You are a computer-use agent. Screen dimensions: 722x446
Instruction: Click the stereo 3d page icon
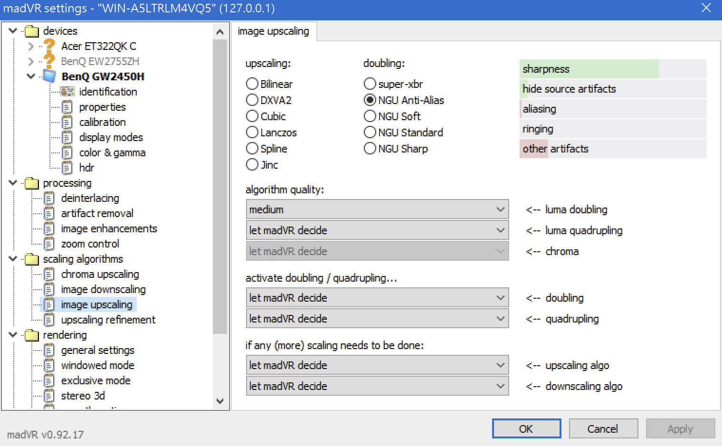(49, 396)
